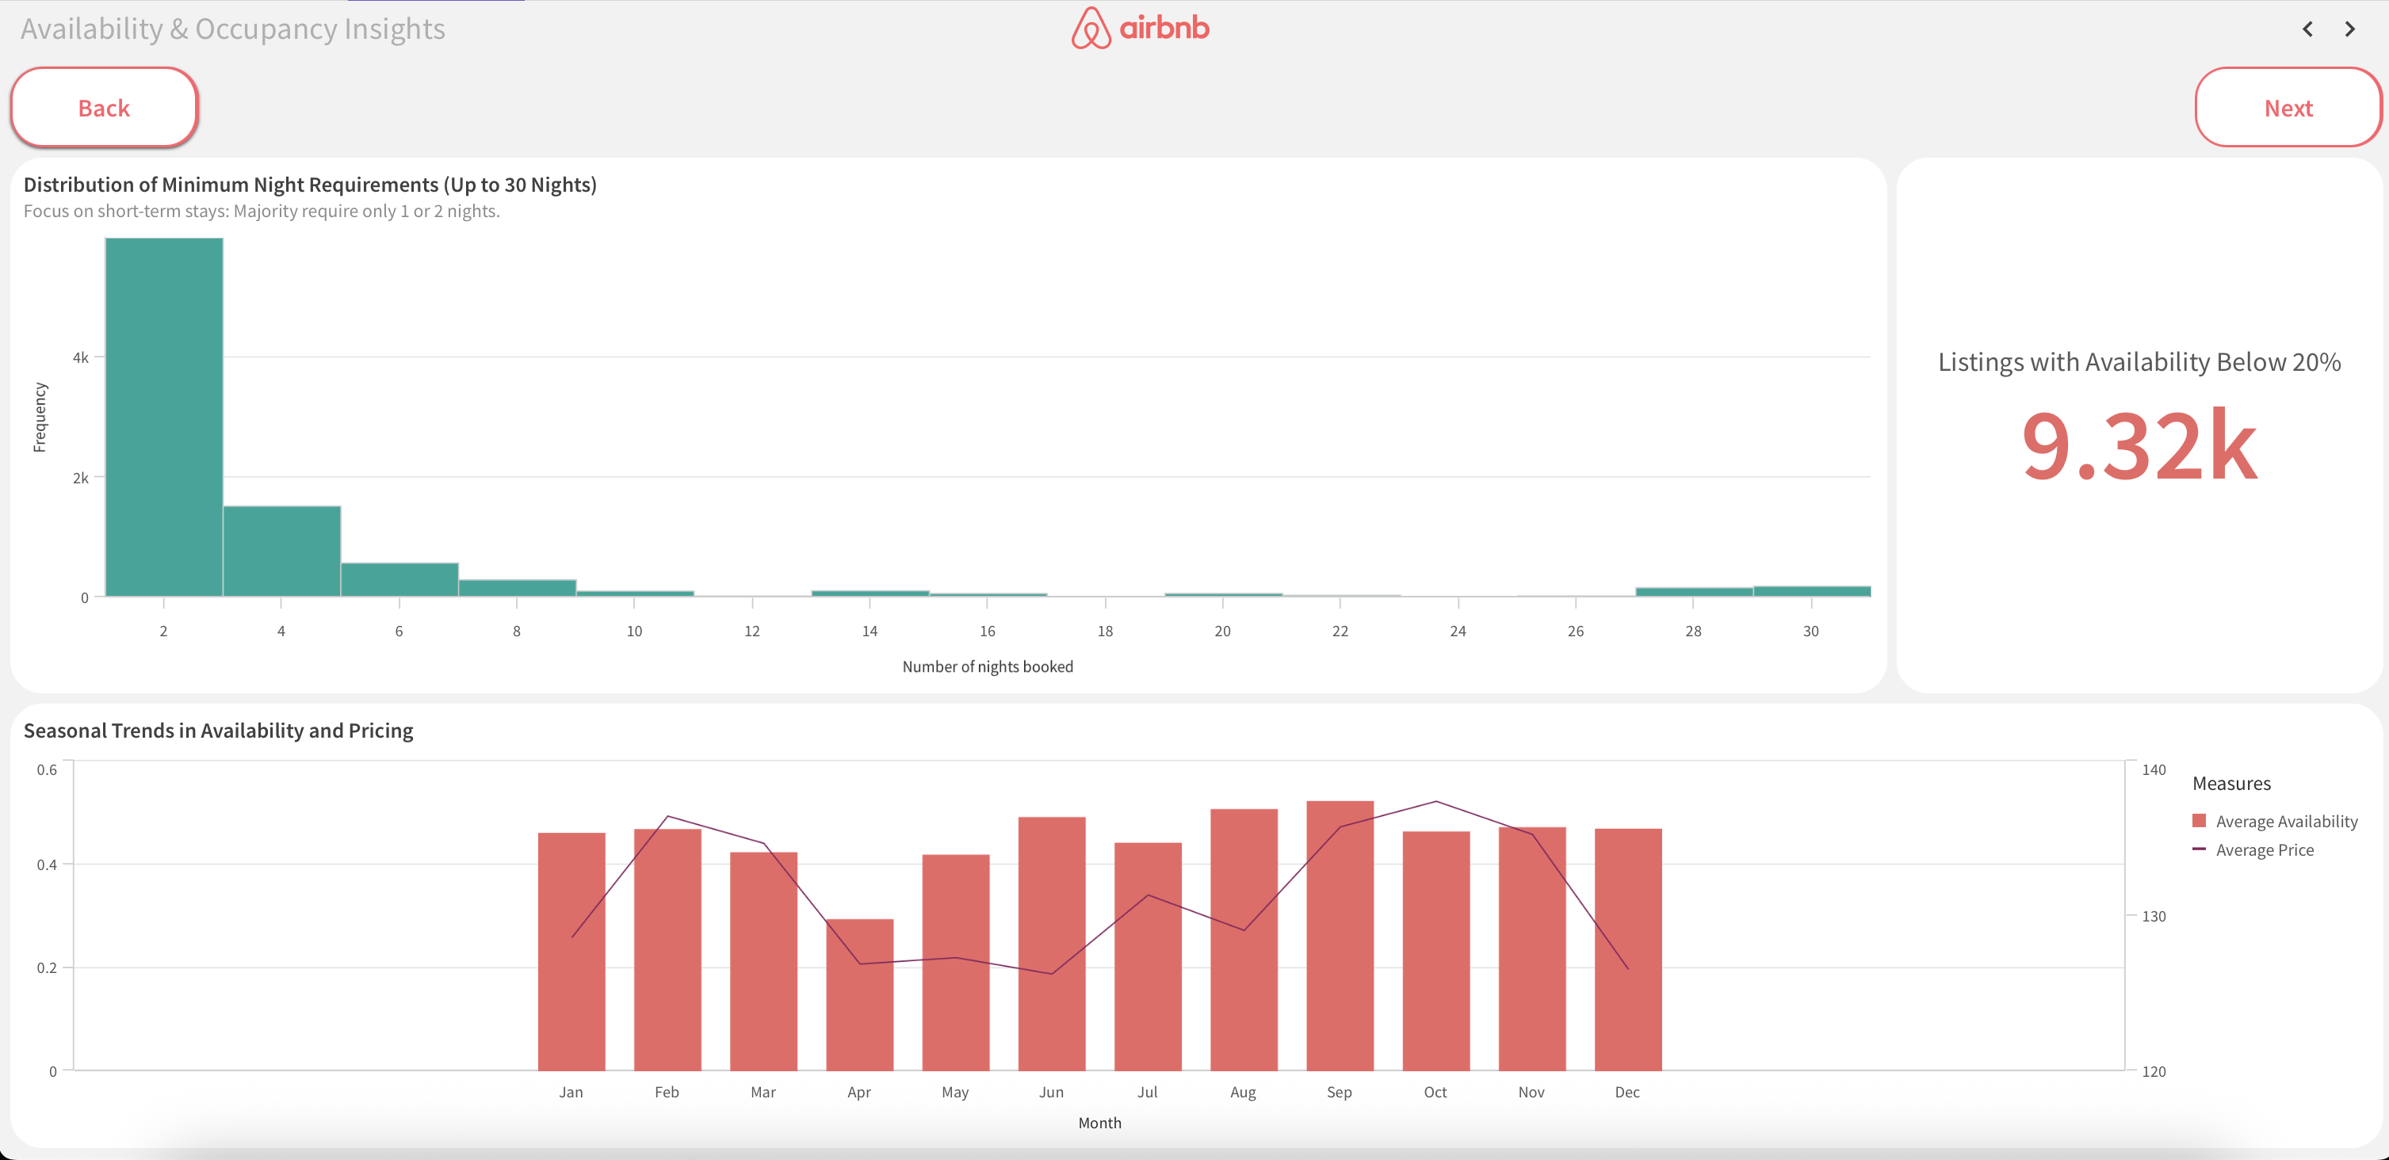Click the left chevron arrow in top-right corner

(x=2307, y=29)
